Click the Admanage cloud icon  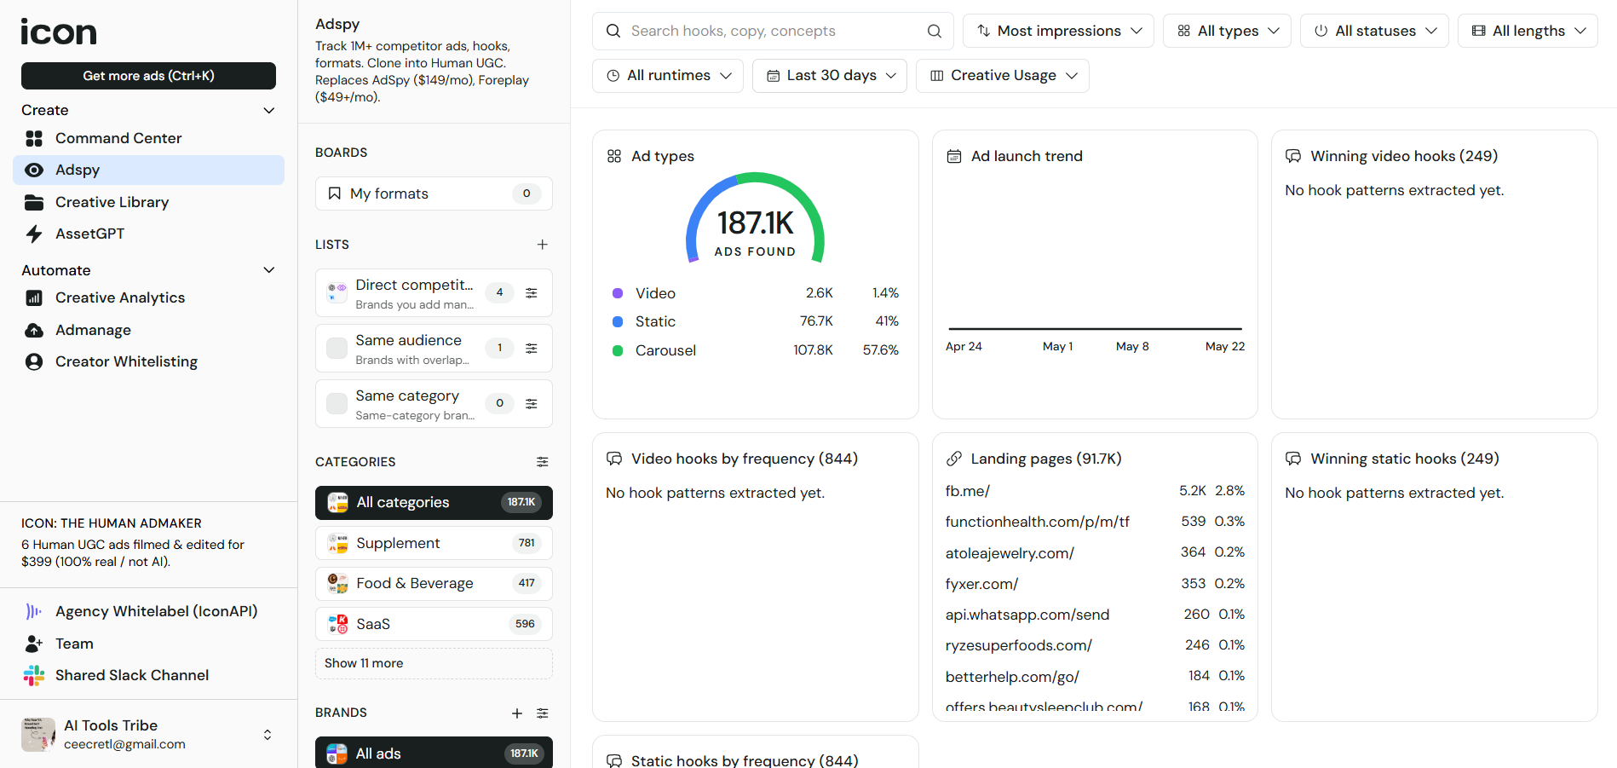[x=34, y=330]
